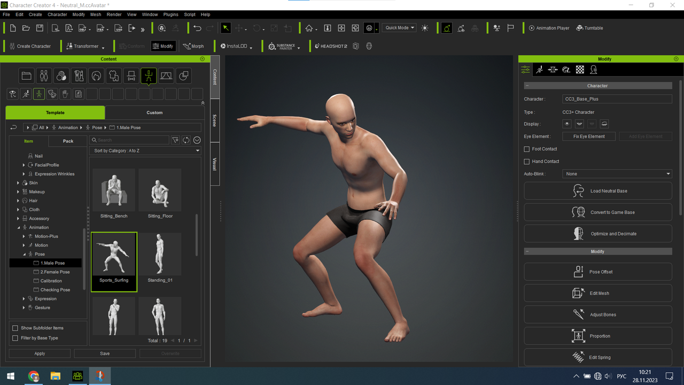Click Load Neutral Base button

pyautogui.click(x=598, y=191)
